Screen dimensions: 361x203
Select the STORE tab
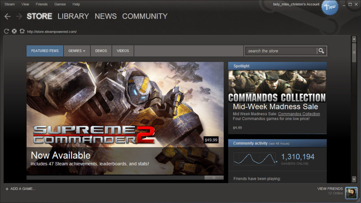coord(39,16)
